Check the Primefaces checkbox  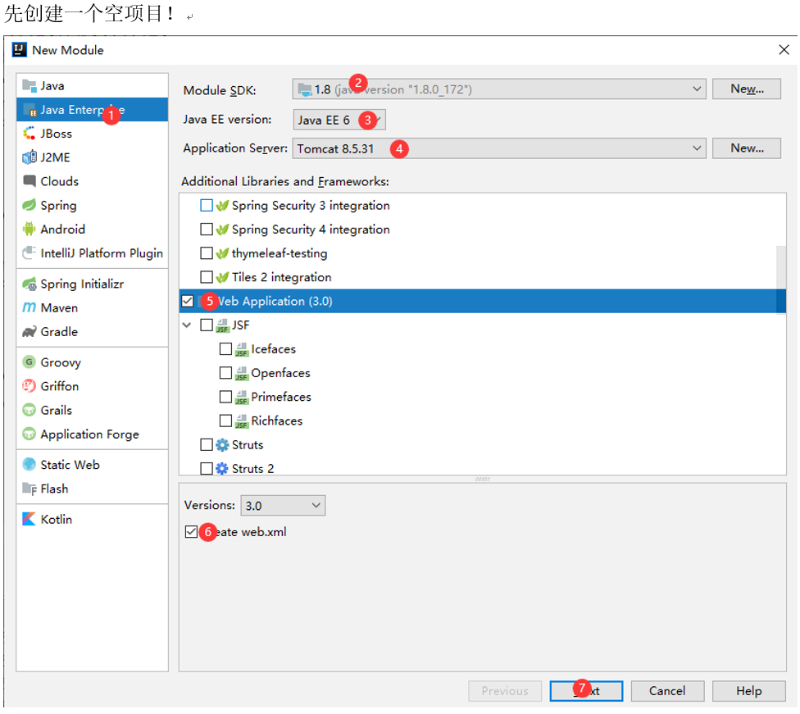tap(225, 397)
